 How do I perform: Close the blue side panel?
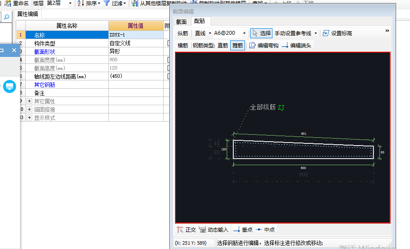(14, 50)
